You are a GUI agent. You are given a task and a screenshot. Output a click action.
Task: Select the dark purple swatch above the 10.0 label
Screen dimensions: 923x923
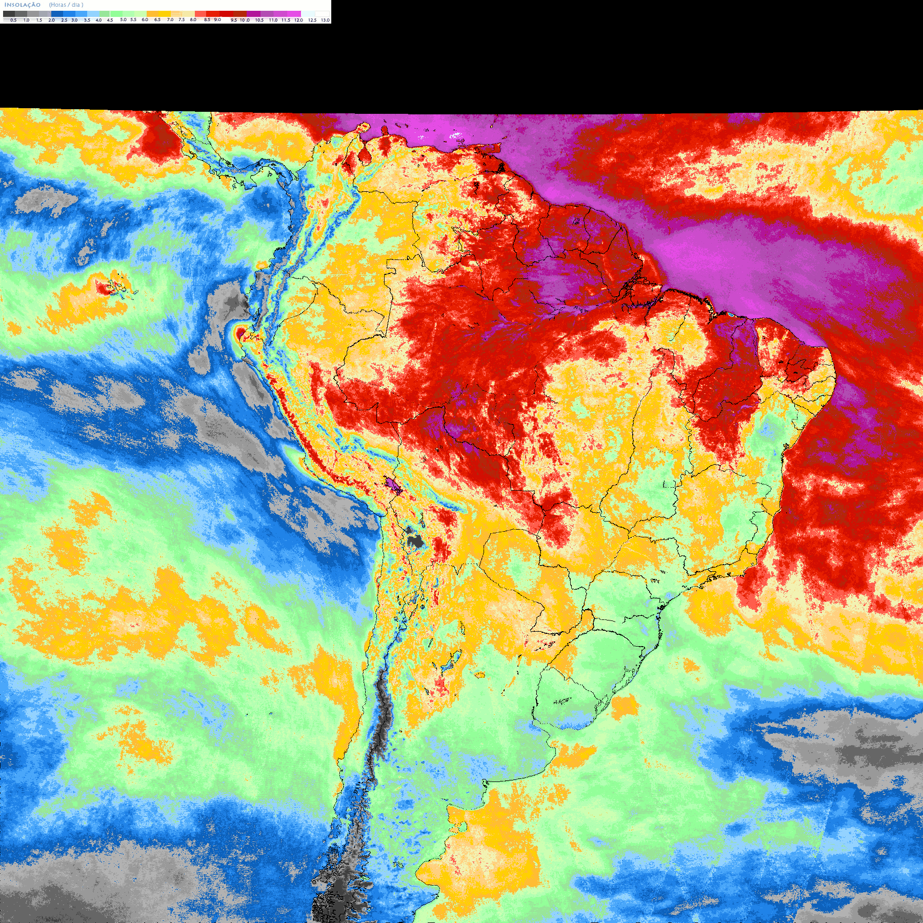point(253,14)
